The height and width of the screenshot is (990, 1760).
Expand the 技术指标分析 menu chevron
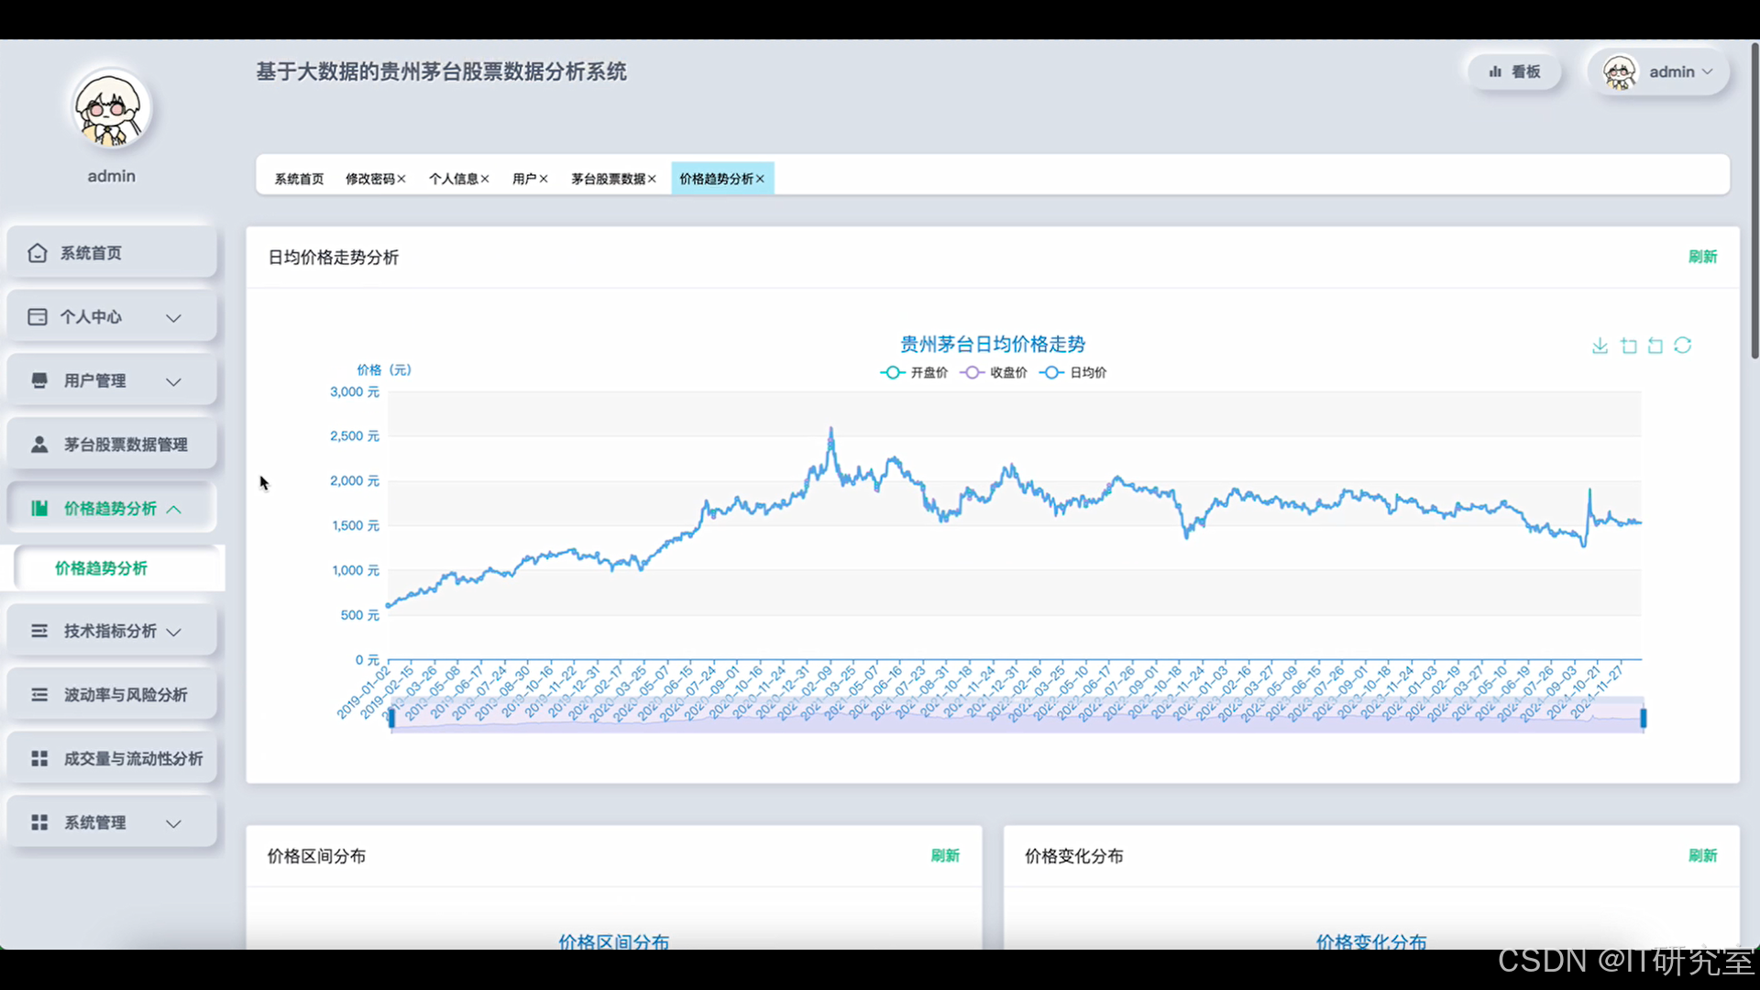point(174,632)
